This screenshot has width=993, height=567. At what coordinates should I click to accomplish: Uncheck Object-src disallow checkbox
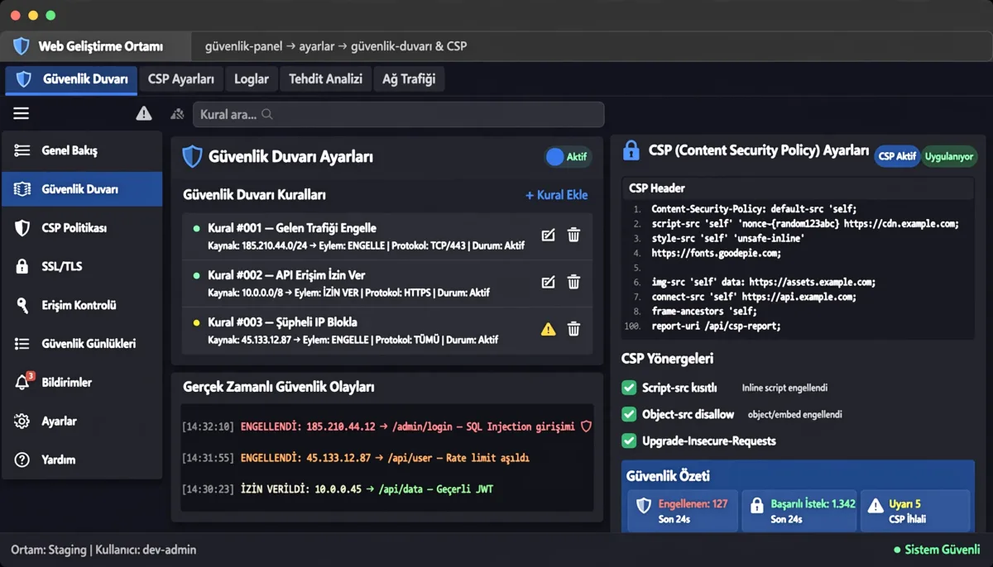(x=629, y=414)
